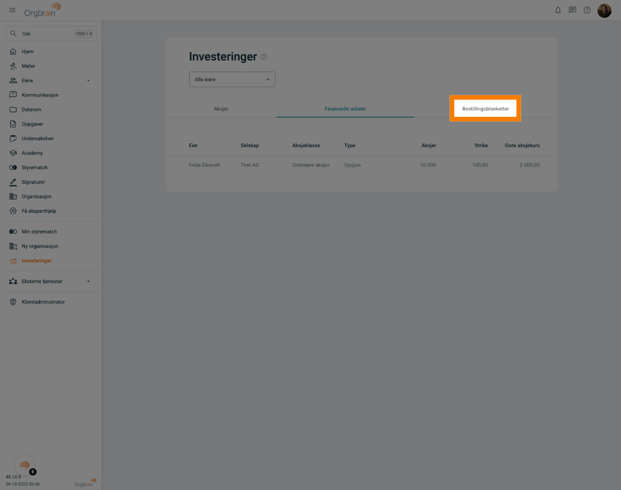This screenshot has width=621, height=490.
Task: Click the Eiere people icon
Action: point(13,81)
